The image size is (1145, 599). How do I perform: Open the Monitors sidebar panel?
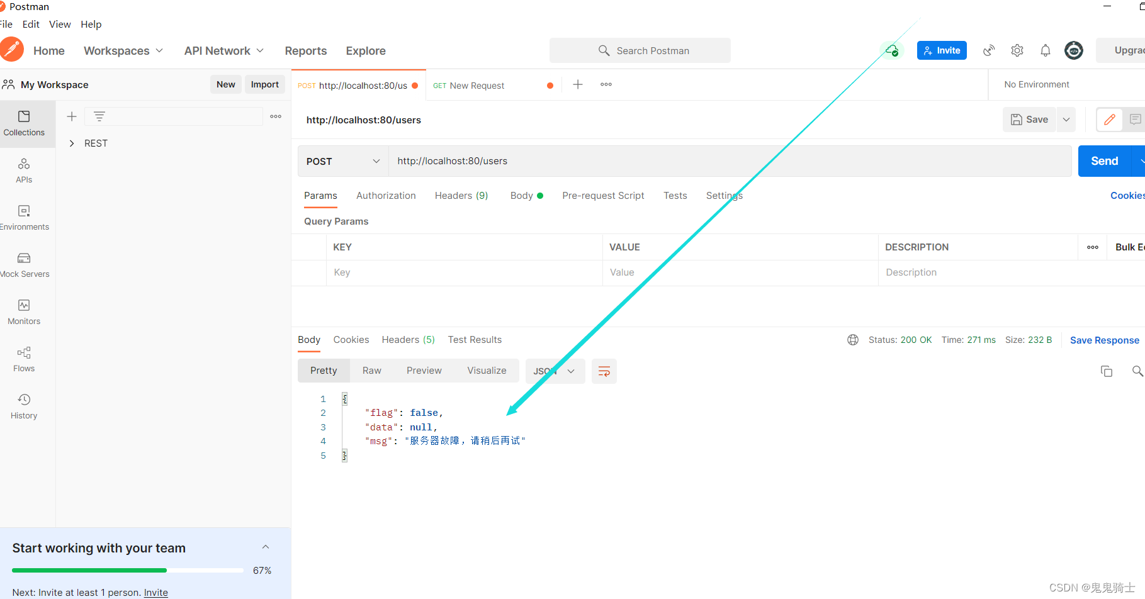point(24,312)
